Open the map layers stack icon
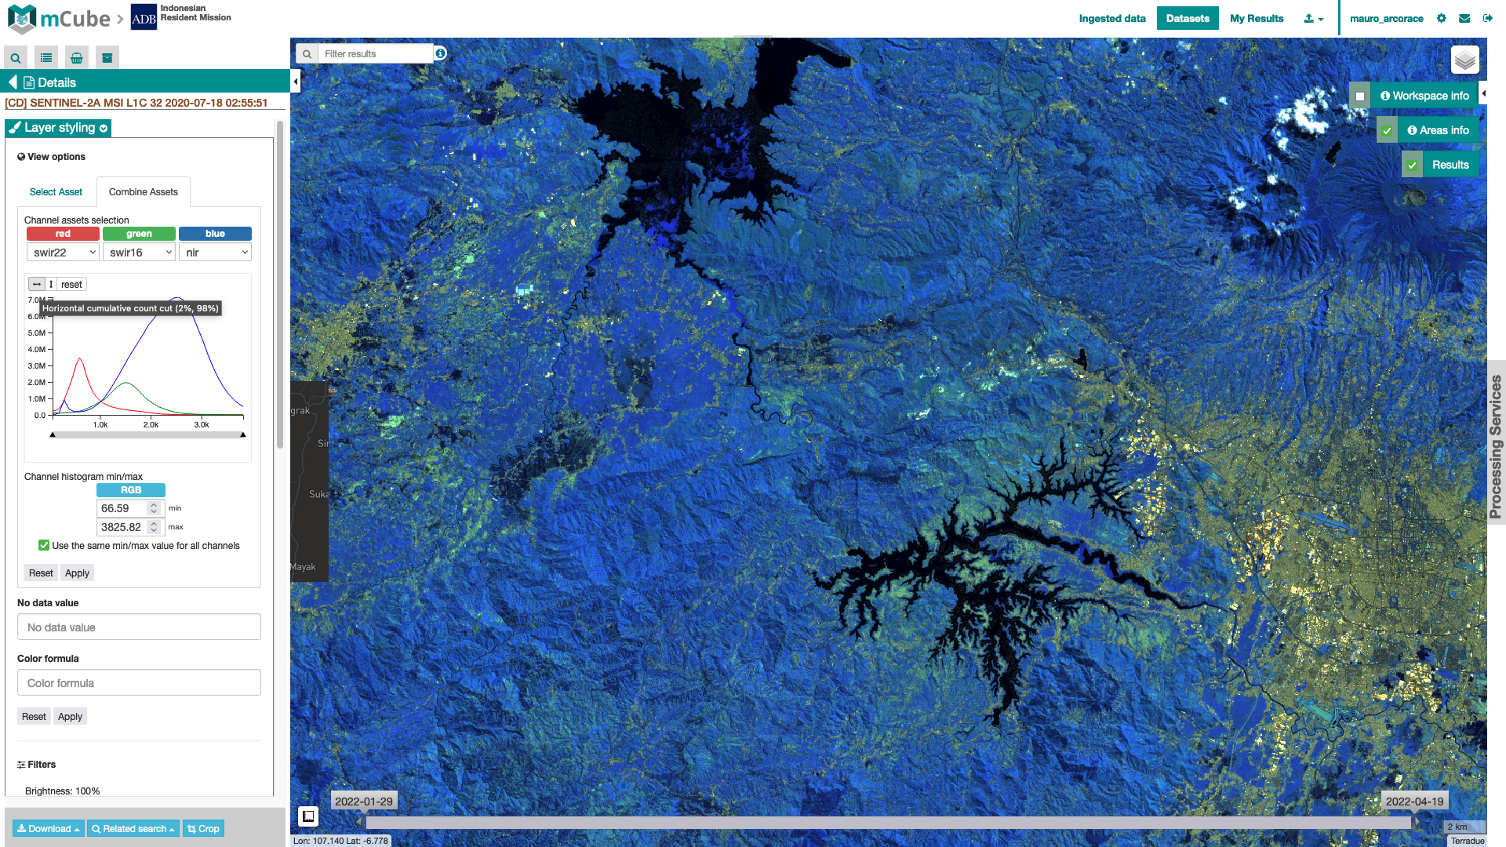The height and width of the screenshot is (847, 1506). tap(1464, 60)
